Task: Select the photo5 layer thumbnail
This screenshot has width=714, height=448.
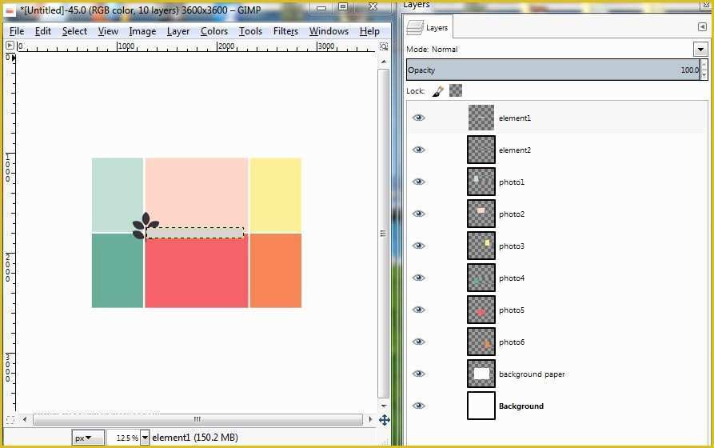Action: (x=481, y=310)
